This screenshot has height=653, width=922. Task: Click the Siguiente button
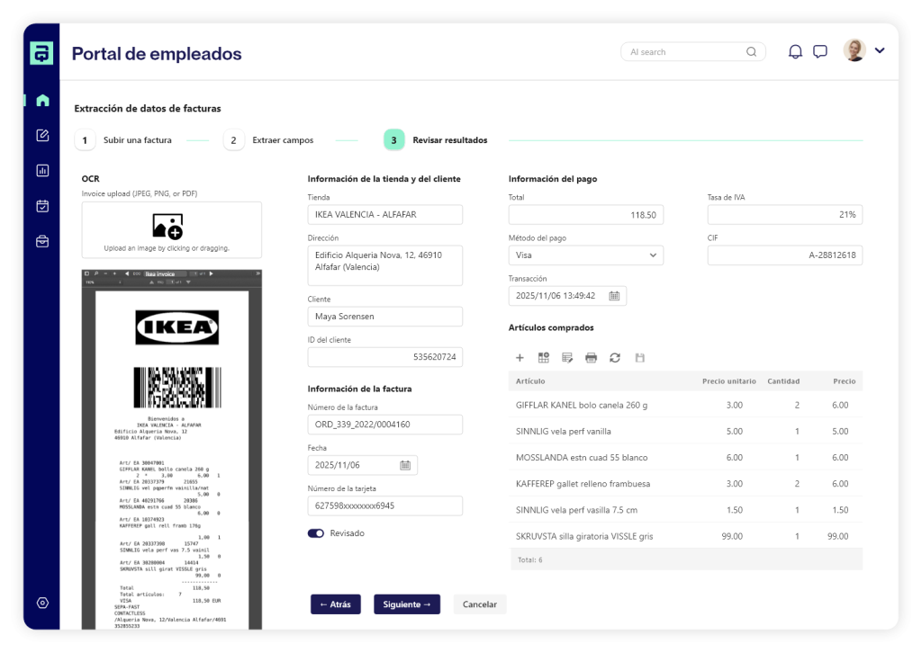click(x=407, y=604)
